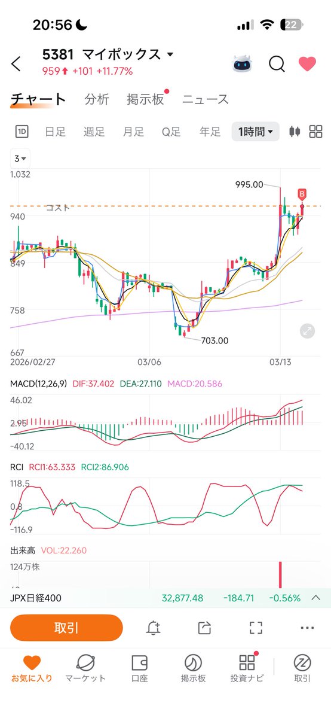331x718 pixels.
Task: Select the 1D intraday chart button
Action: (x=22, y=132)
